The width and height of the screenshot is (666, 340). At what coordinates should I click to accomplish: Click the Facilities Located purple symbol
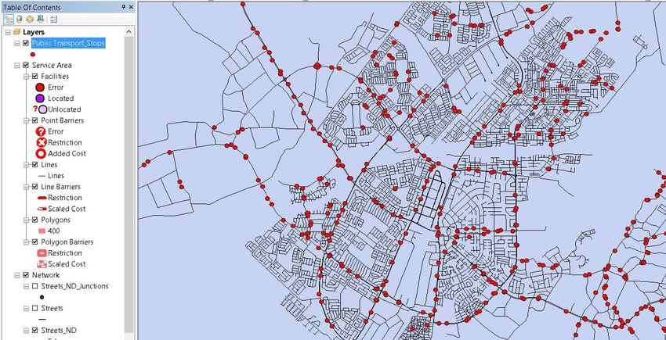(x=40, y=98)
